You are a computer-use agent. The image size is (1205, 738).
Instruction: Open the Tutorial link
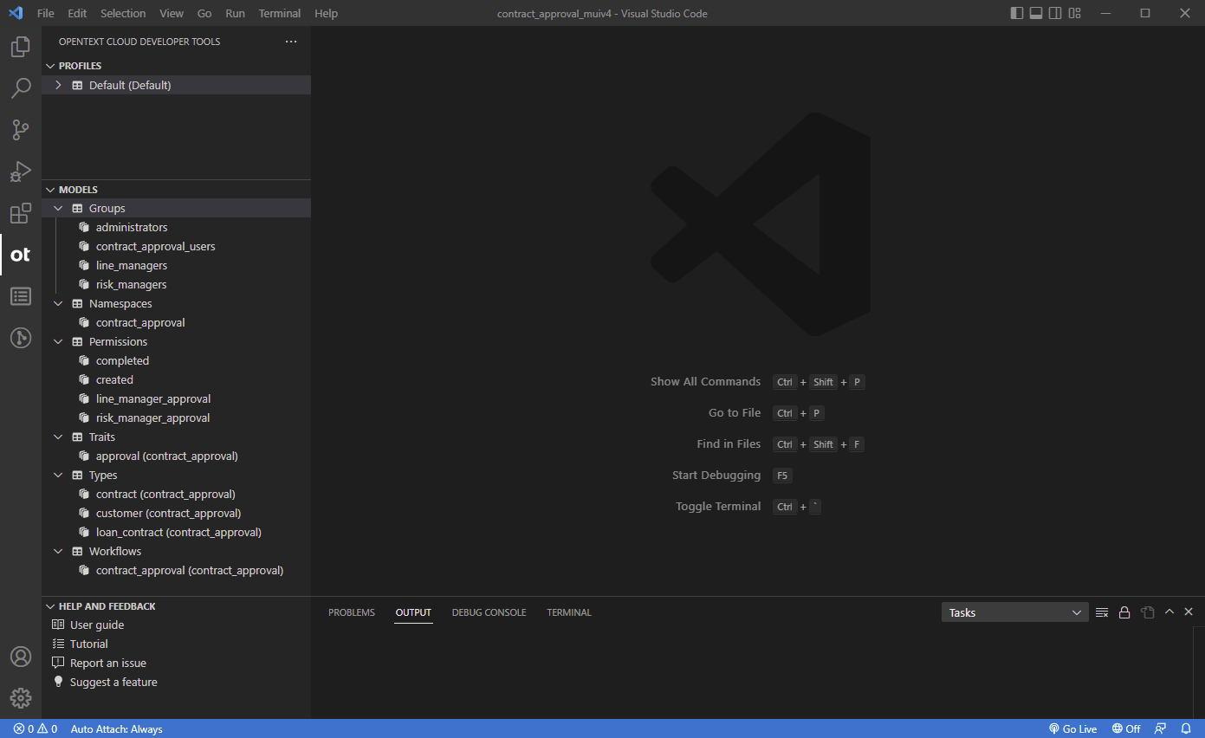pos(89,644)
